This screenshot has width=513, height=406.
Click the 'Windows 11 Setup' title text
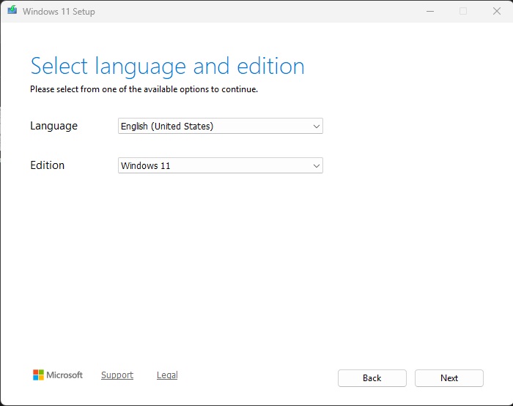point(59,12)
